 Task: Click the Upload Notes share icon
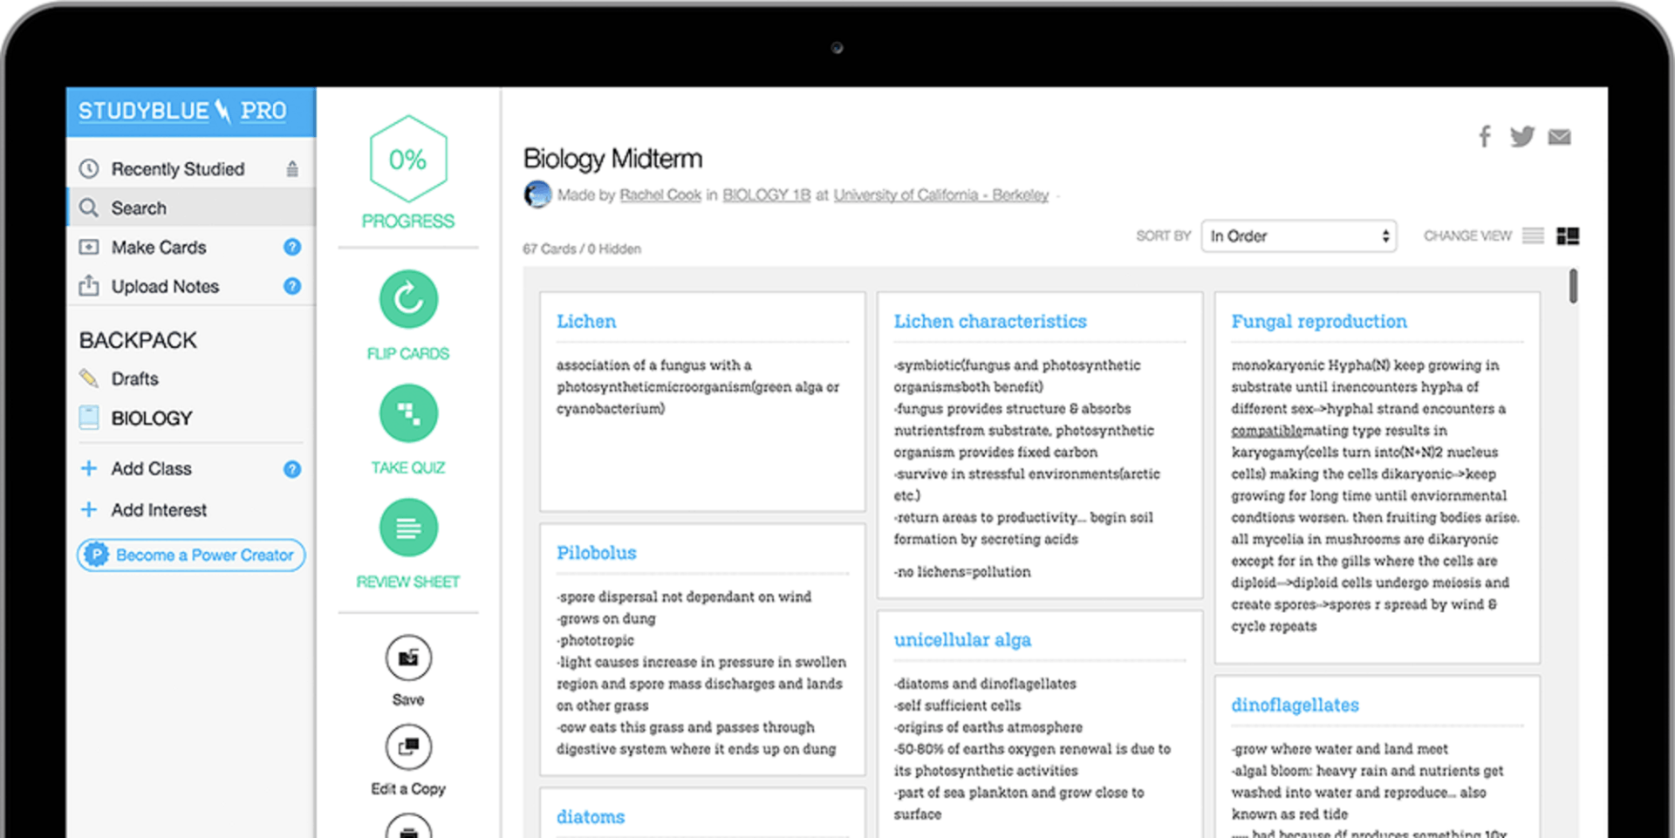(89, 285)
